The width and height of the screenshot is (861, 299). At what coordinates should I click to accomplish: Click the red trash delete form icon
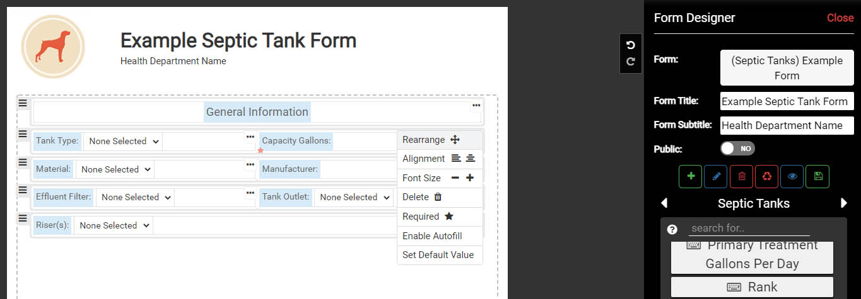pyautogui.click(x=742, y=176)
